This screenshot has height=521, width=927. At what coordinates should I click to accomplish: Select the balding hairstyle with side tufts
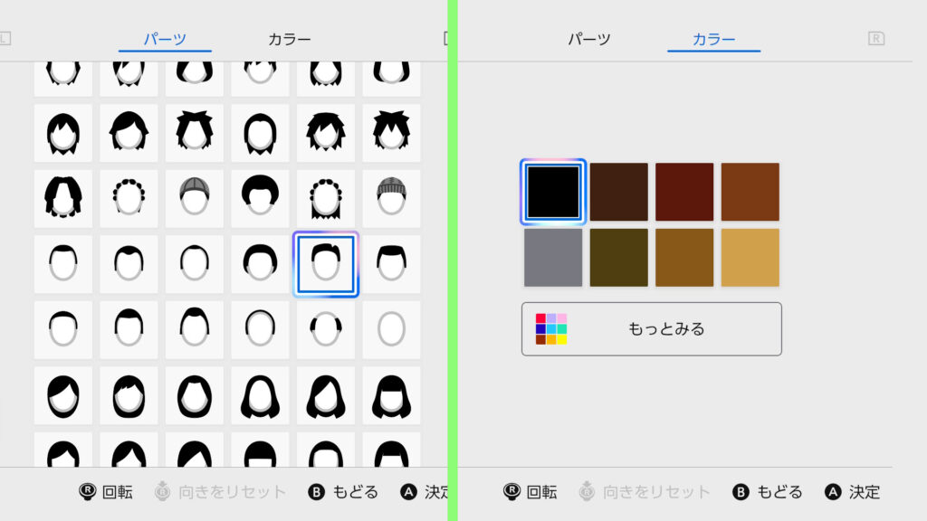326,329
